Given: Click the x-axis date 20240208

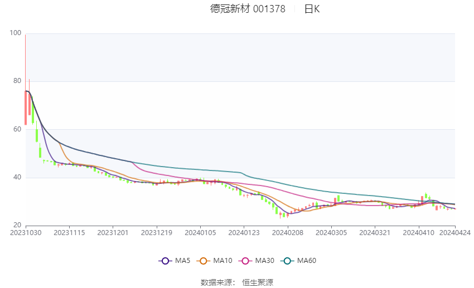Looking at the screenshot, I should pos(288,233).
